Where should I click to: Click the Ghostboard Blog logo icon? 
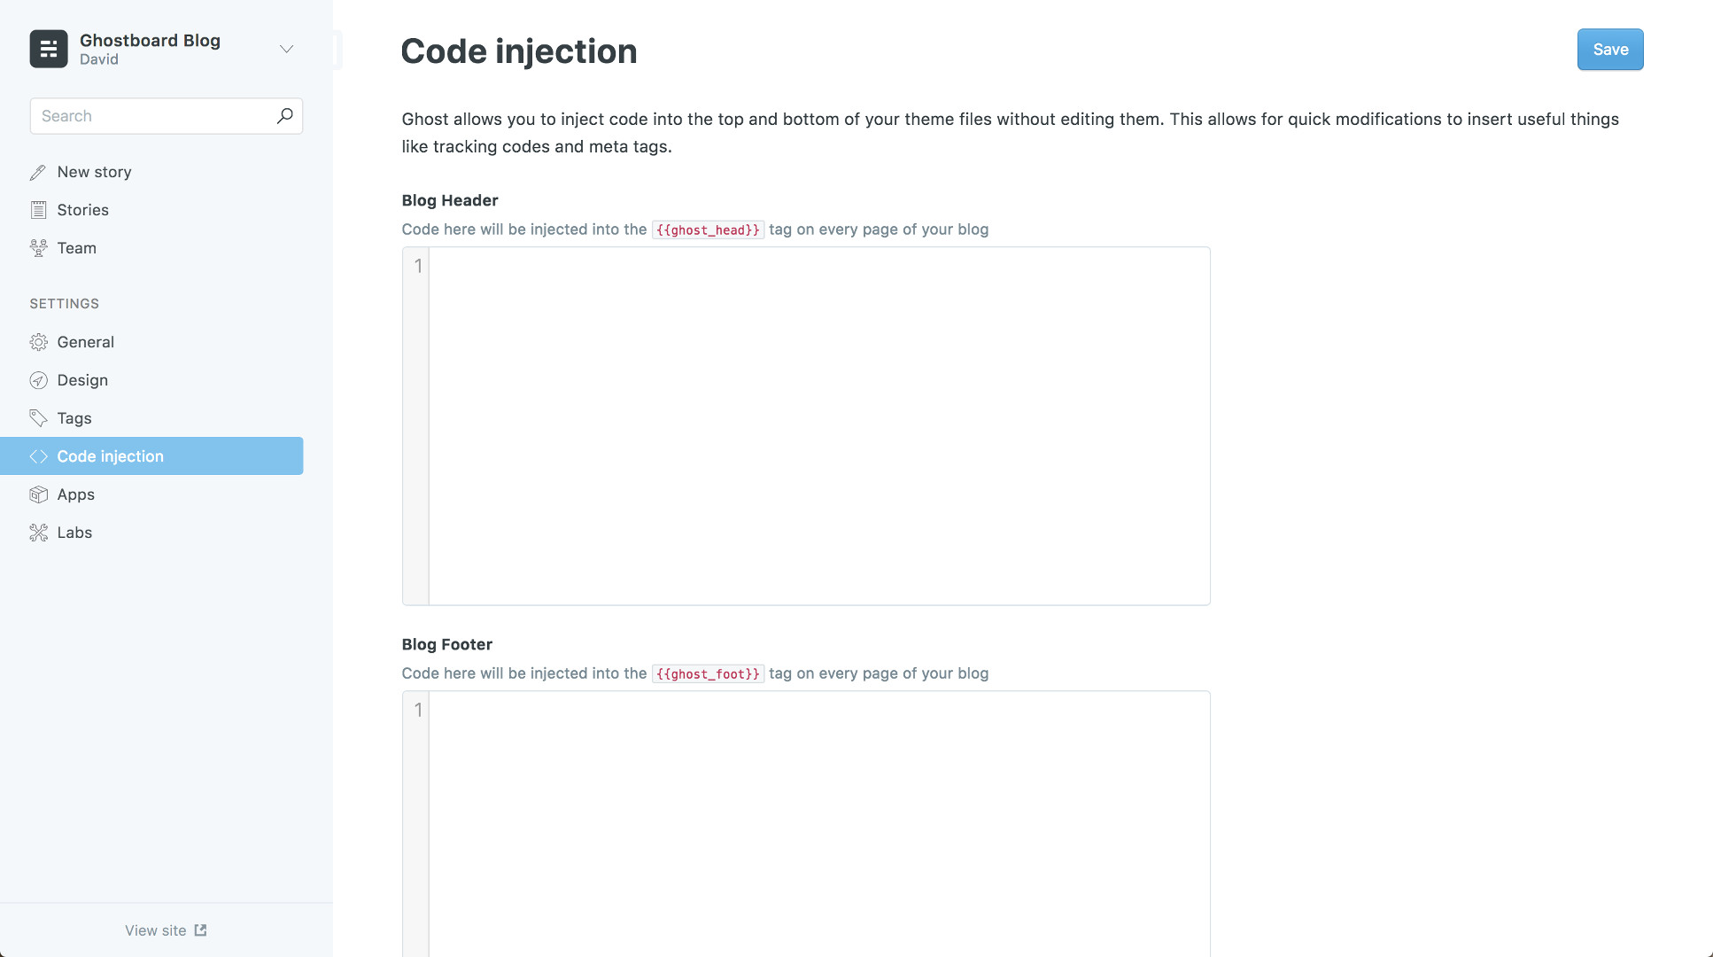click(49, 49)
